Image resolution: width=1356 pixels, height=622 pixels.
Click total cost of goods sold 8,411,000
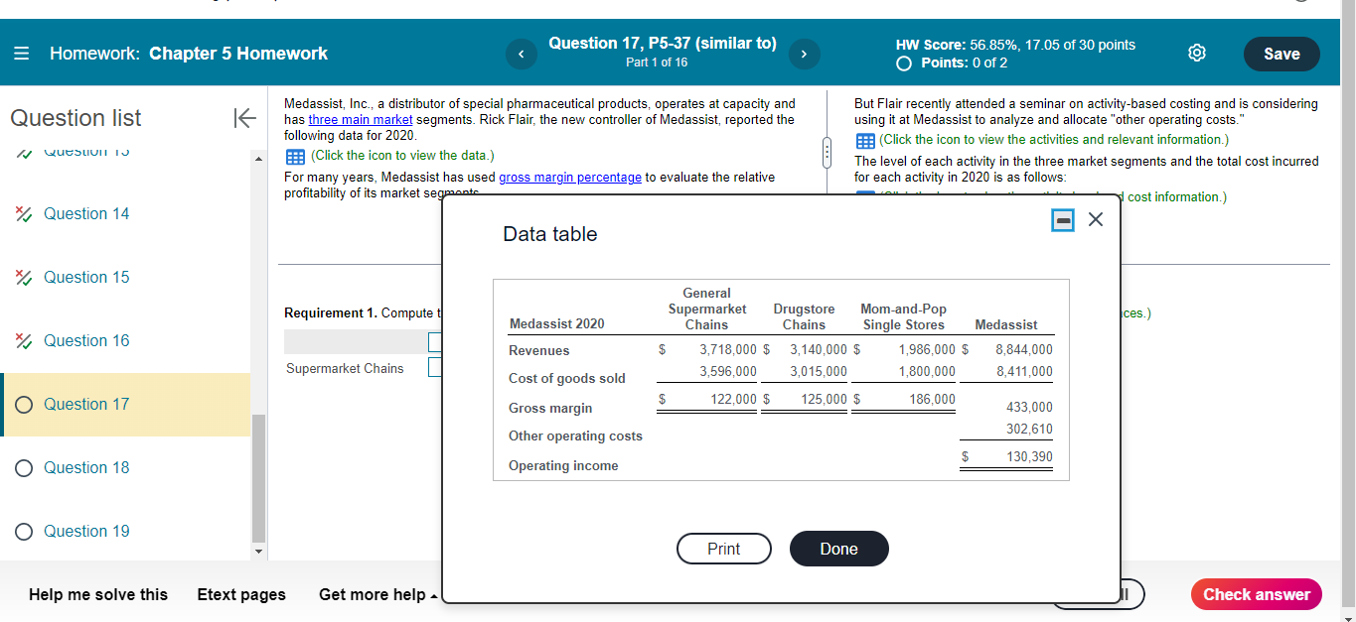click(x=1024, y=371)
